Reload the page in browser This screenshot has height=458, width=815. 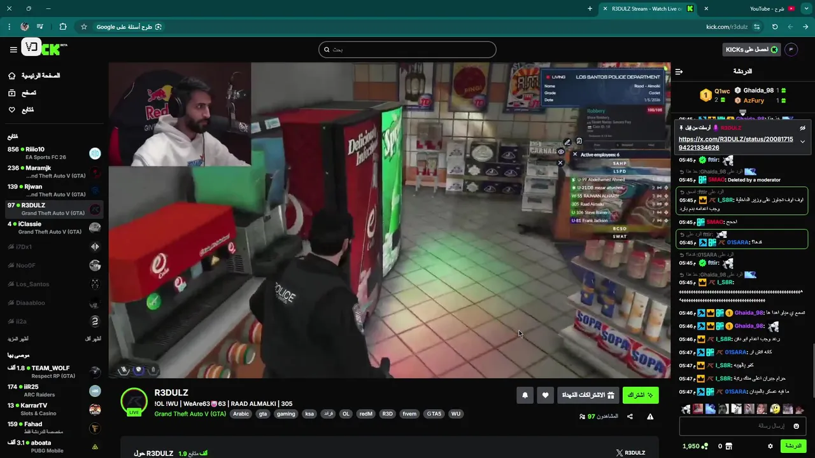[775, 27]
